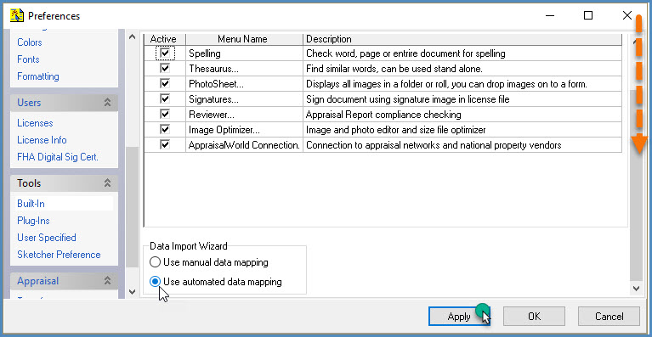Open FHA Digital Sig Cert. page
This screenshot has height=337, width=652.
[58, 157]
